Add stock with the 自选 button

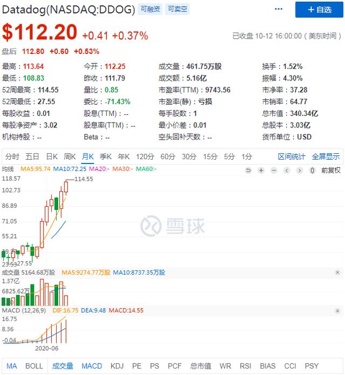point(319,10)
